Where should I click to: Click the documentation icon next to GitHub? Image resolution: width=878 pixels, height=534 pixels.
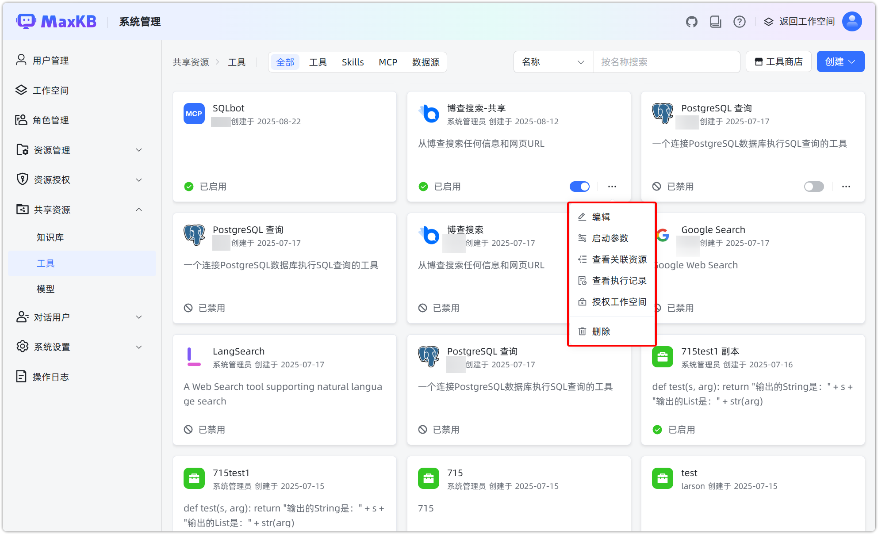[715, 21]
